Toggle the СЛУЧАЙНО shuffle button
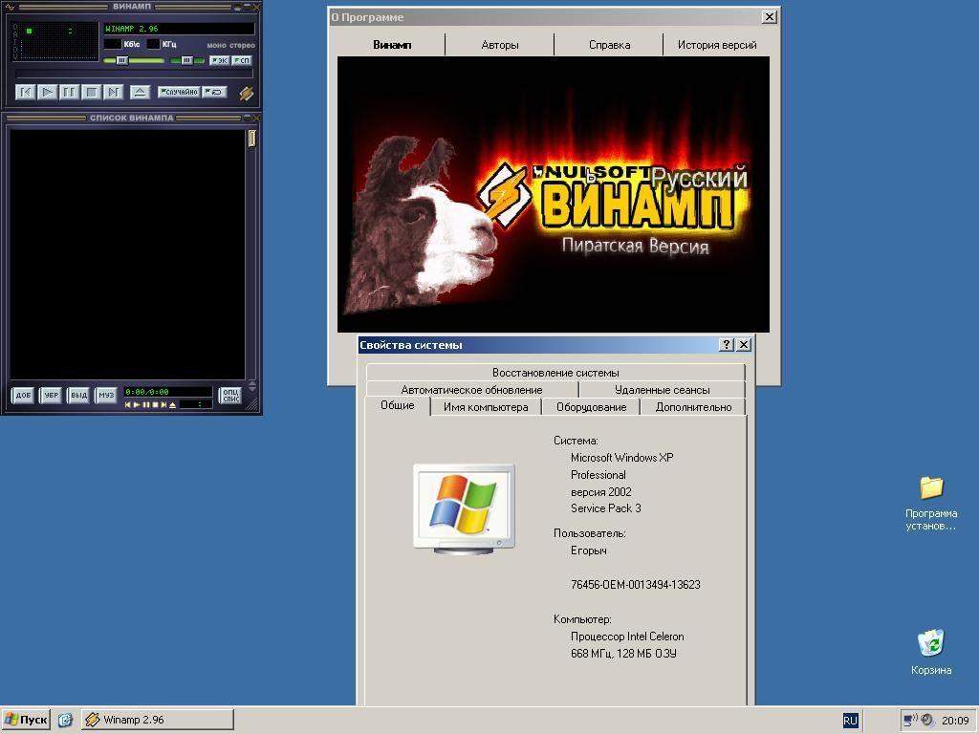The height and width of the screenshot is (734, 979). pyautogui.click(x=179, y=92)
